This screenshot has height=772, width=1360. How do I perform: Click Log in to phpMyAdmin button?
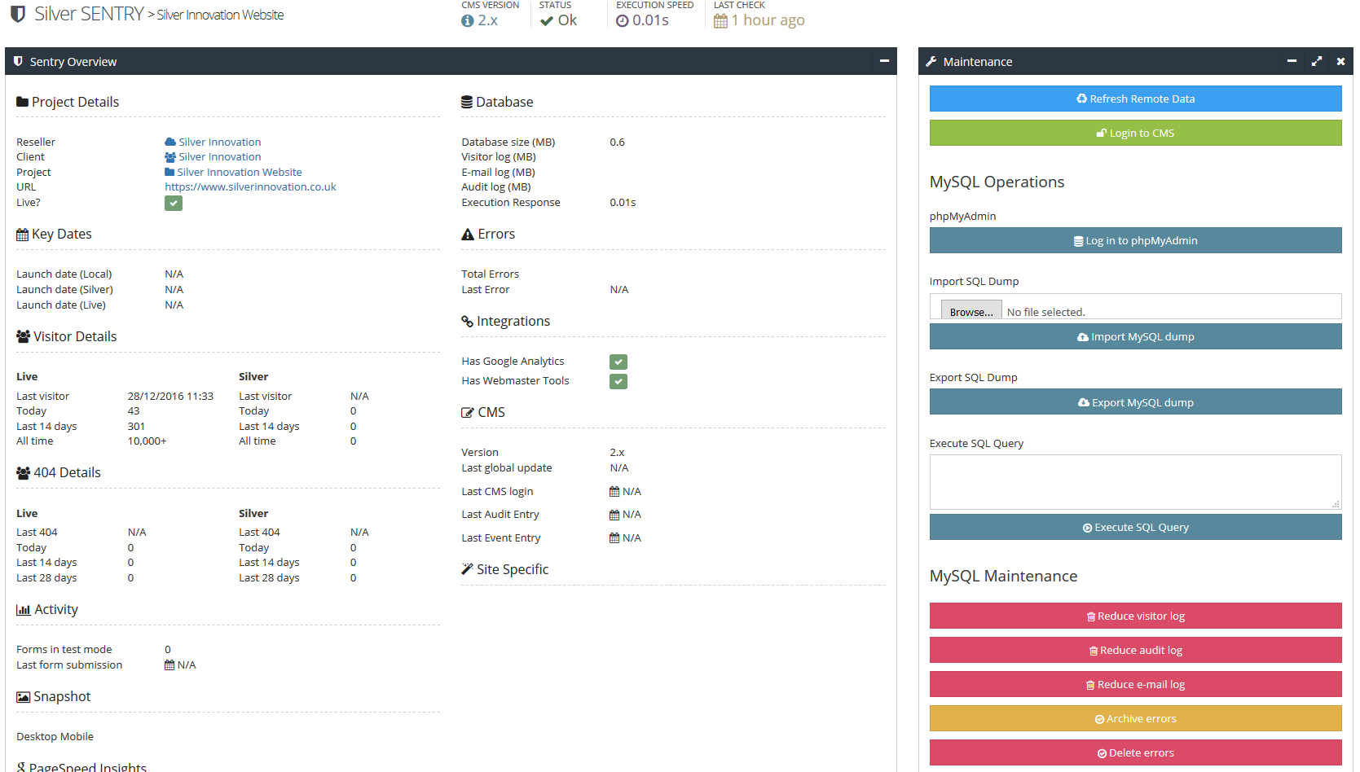click(1135, 240)
